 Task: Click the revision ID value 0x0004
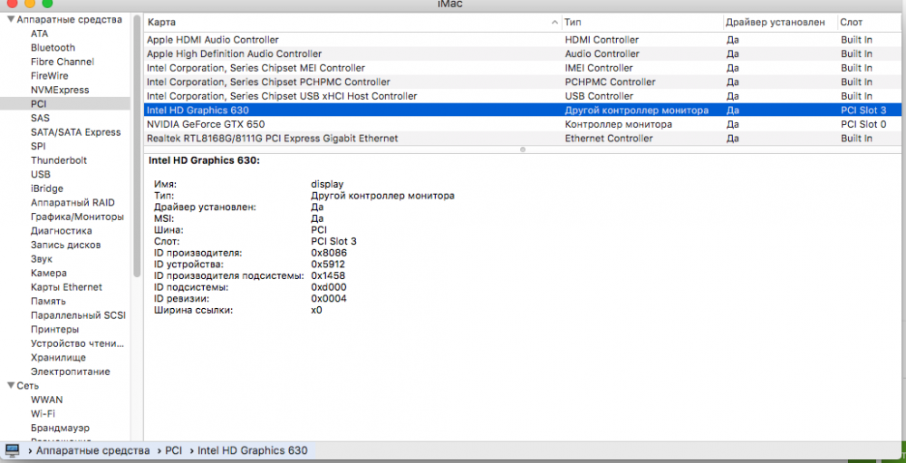click(x=329, y=299)
